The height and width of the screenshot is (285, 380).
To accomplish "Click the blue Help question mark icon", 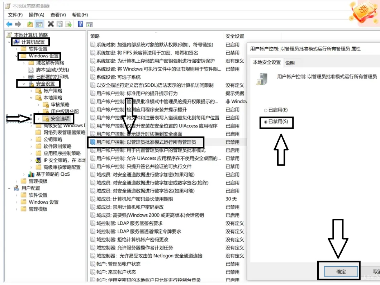I will pos(80,24).
